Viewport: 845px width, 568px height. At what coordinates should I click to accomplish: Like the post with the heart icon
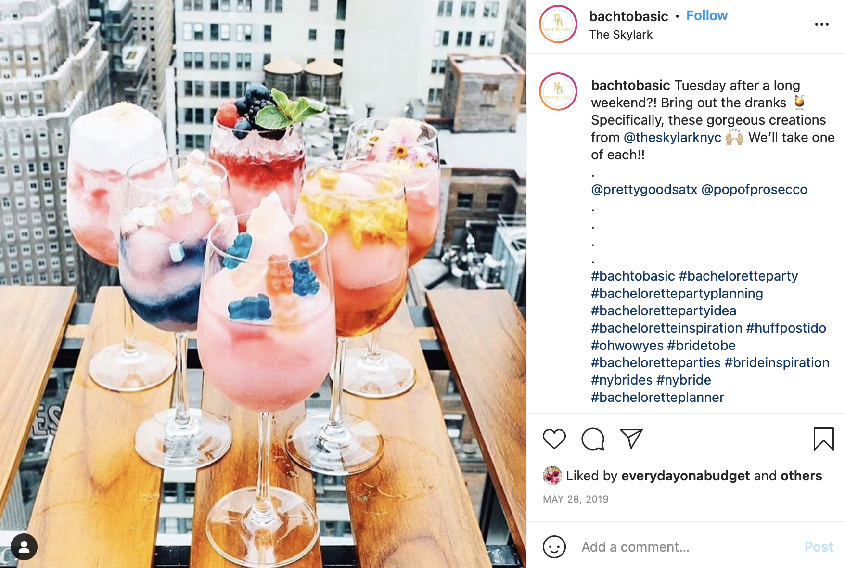click(x=554, y=439)
